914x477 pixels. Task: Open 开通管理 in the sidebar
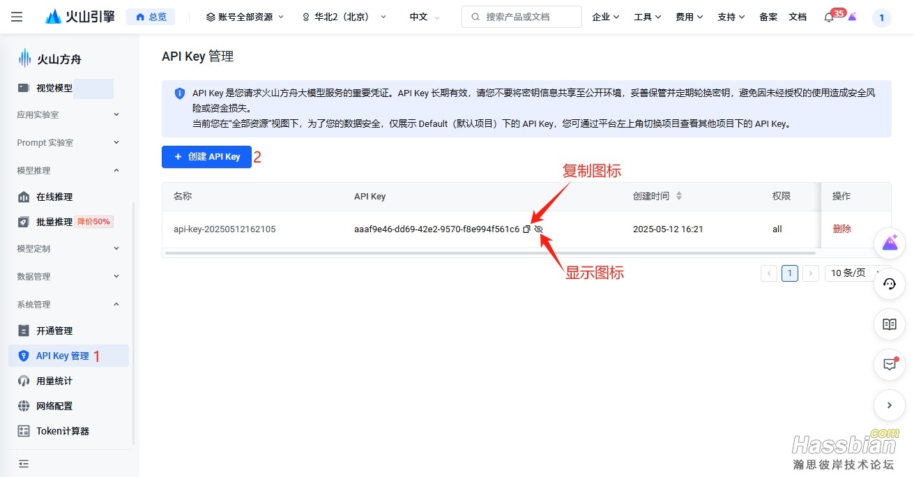(54, 331)
